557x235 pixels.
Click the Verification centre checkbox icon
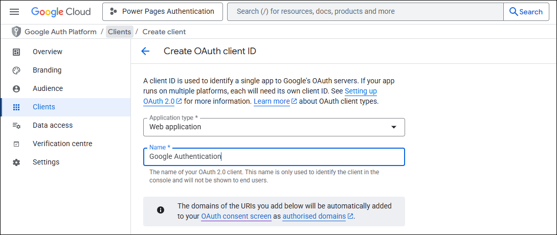point(16,144)
